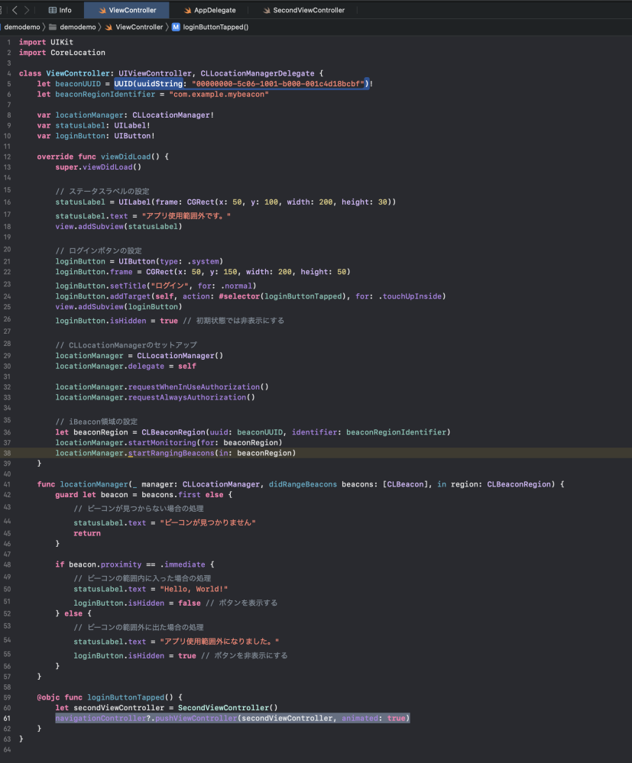Toggle a breakpoint on line 13
Viewport: 632px width, 763px height.
pyautogui.click(x=7, y=156)
